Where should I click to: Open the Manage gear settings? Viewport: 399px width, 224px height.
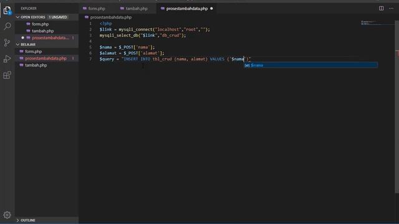point(7,215)
